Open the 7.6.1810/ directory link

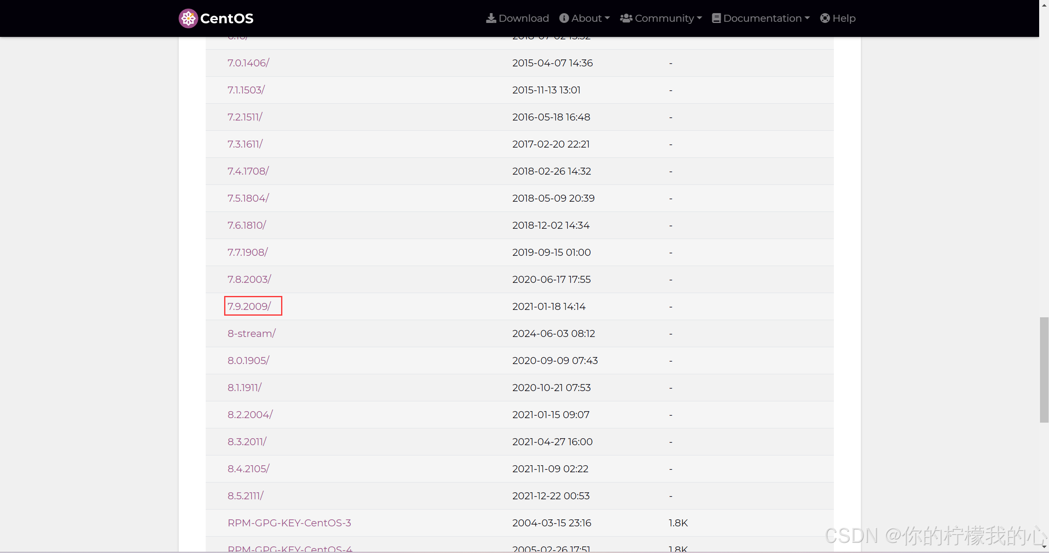247,225
